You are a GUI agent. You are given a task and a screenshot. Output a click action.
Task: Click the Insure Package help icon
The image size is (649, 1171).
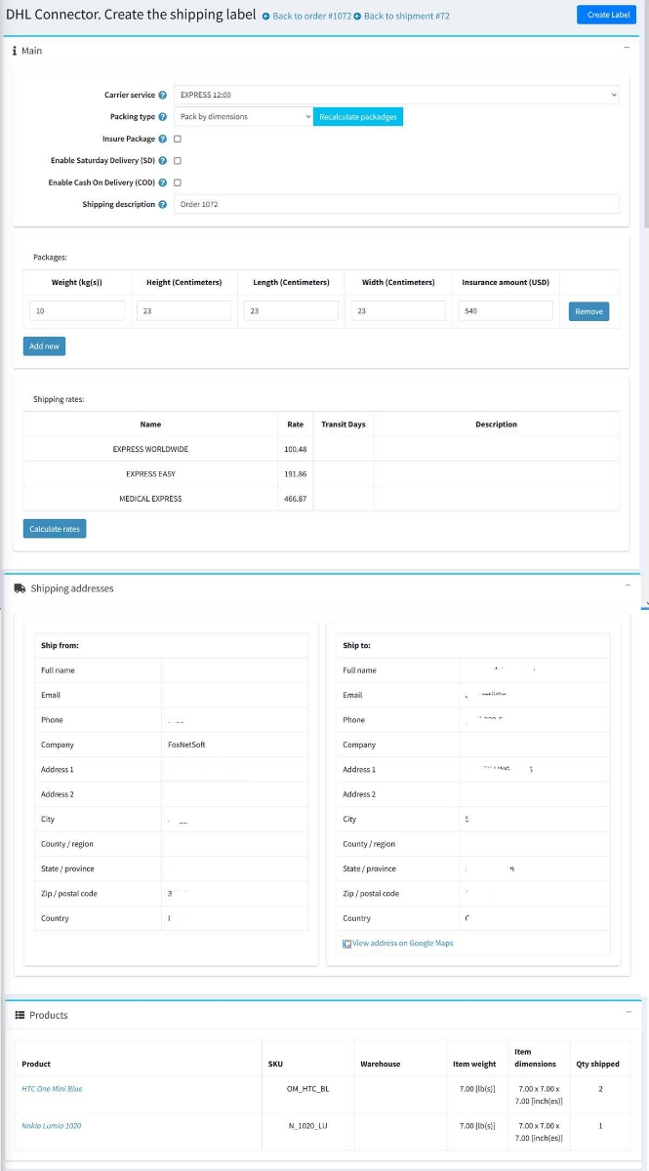click(163, 139)
